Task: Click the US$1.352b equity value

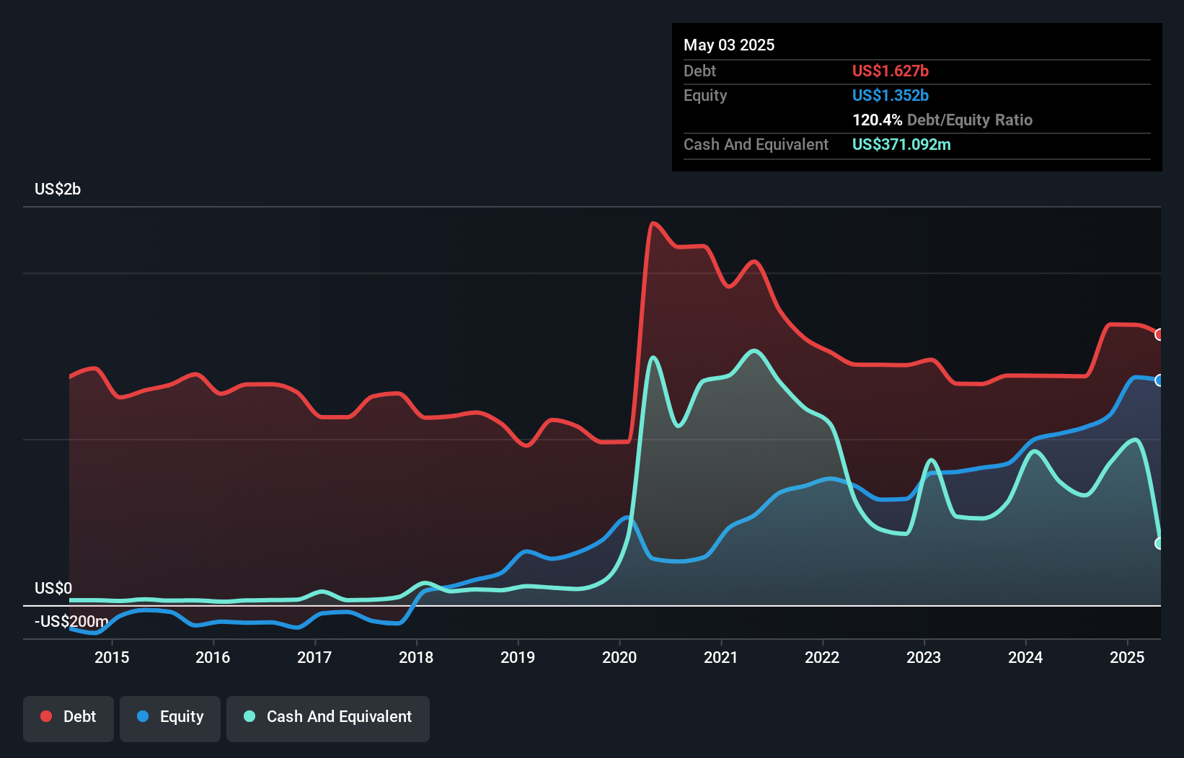Action: pyautogui.click(x=891, y=95)
